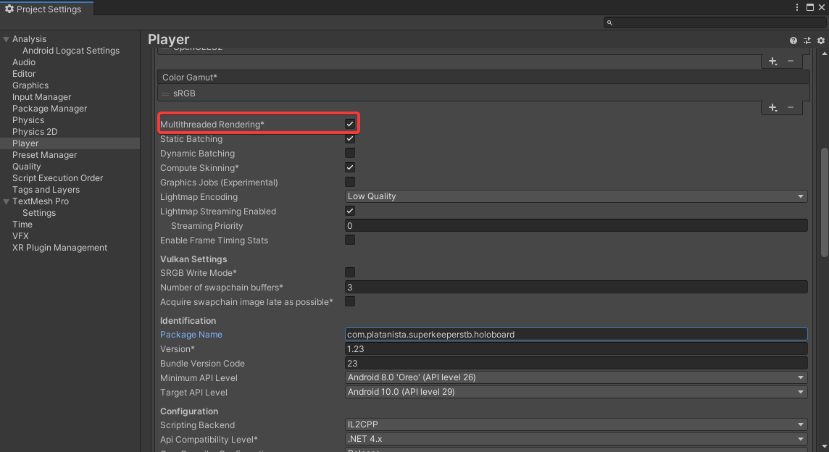Open XR Plugin Management settings
This screenshot has width=829, height=452.
pos(59,248)
